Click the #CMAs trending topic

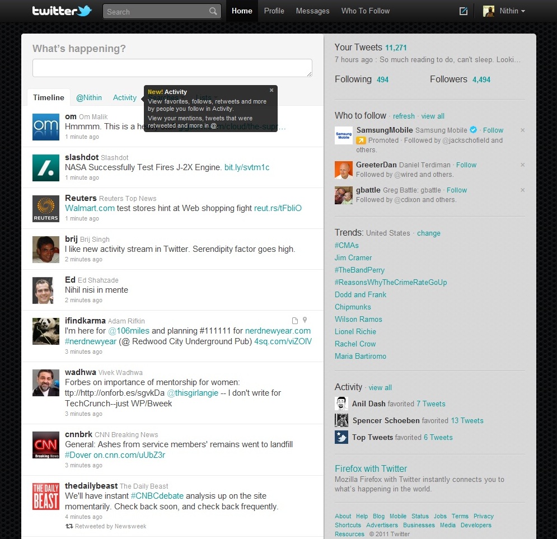[x=347, y=245]
